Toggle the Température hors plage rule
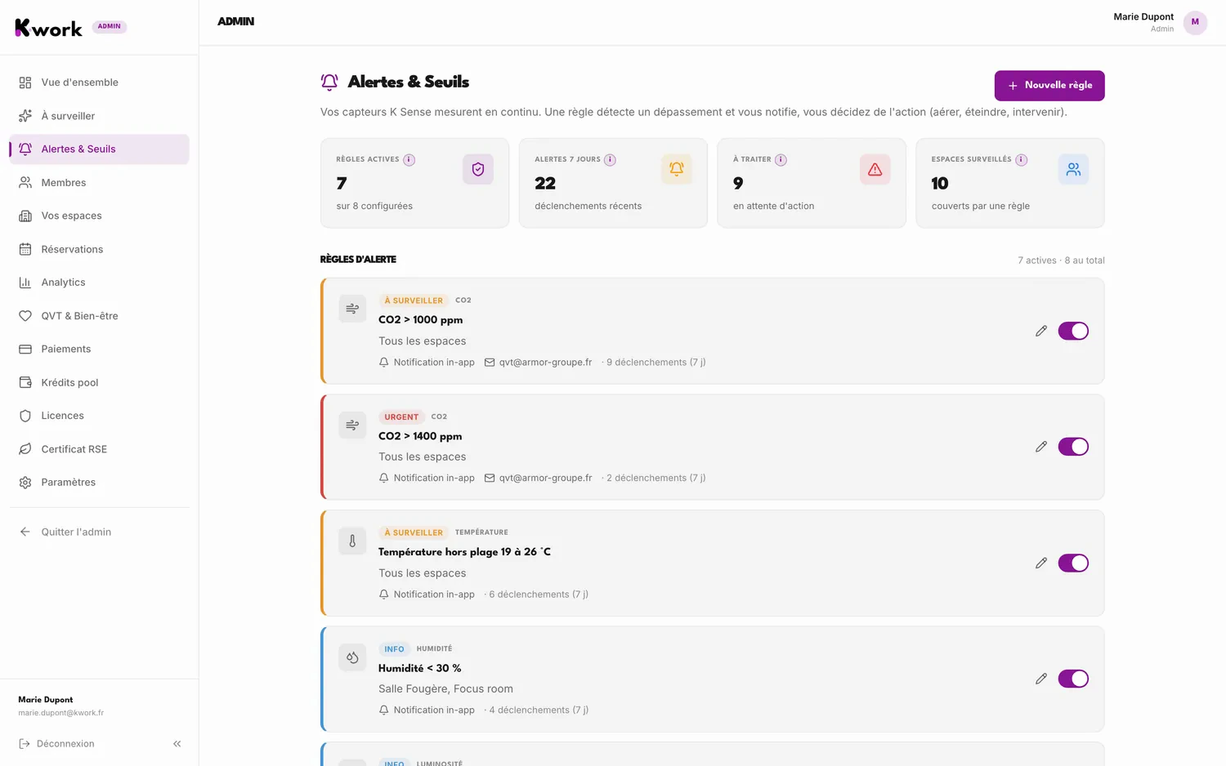Screen dimensions: 1226x766 1073,563
